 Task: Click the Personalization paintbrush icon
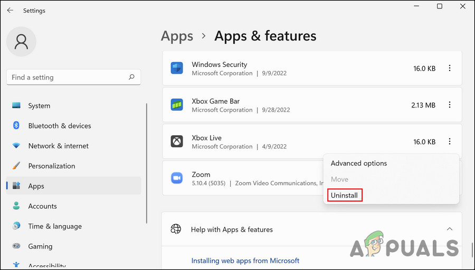coord(16,165)
